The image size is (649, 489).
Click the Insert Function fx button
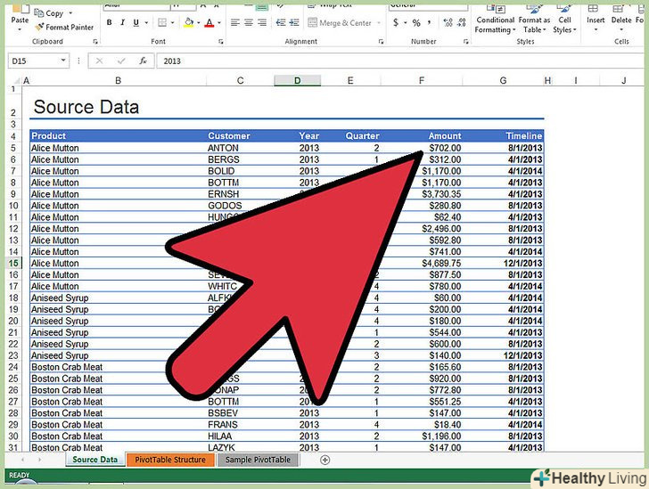point(144,61)
